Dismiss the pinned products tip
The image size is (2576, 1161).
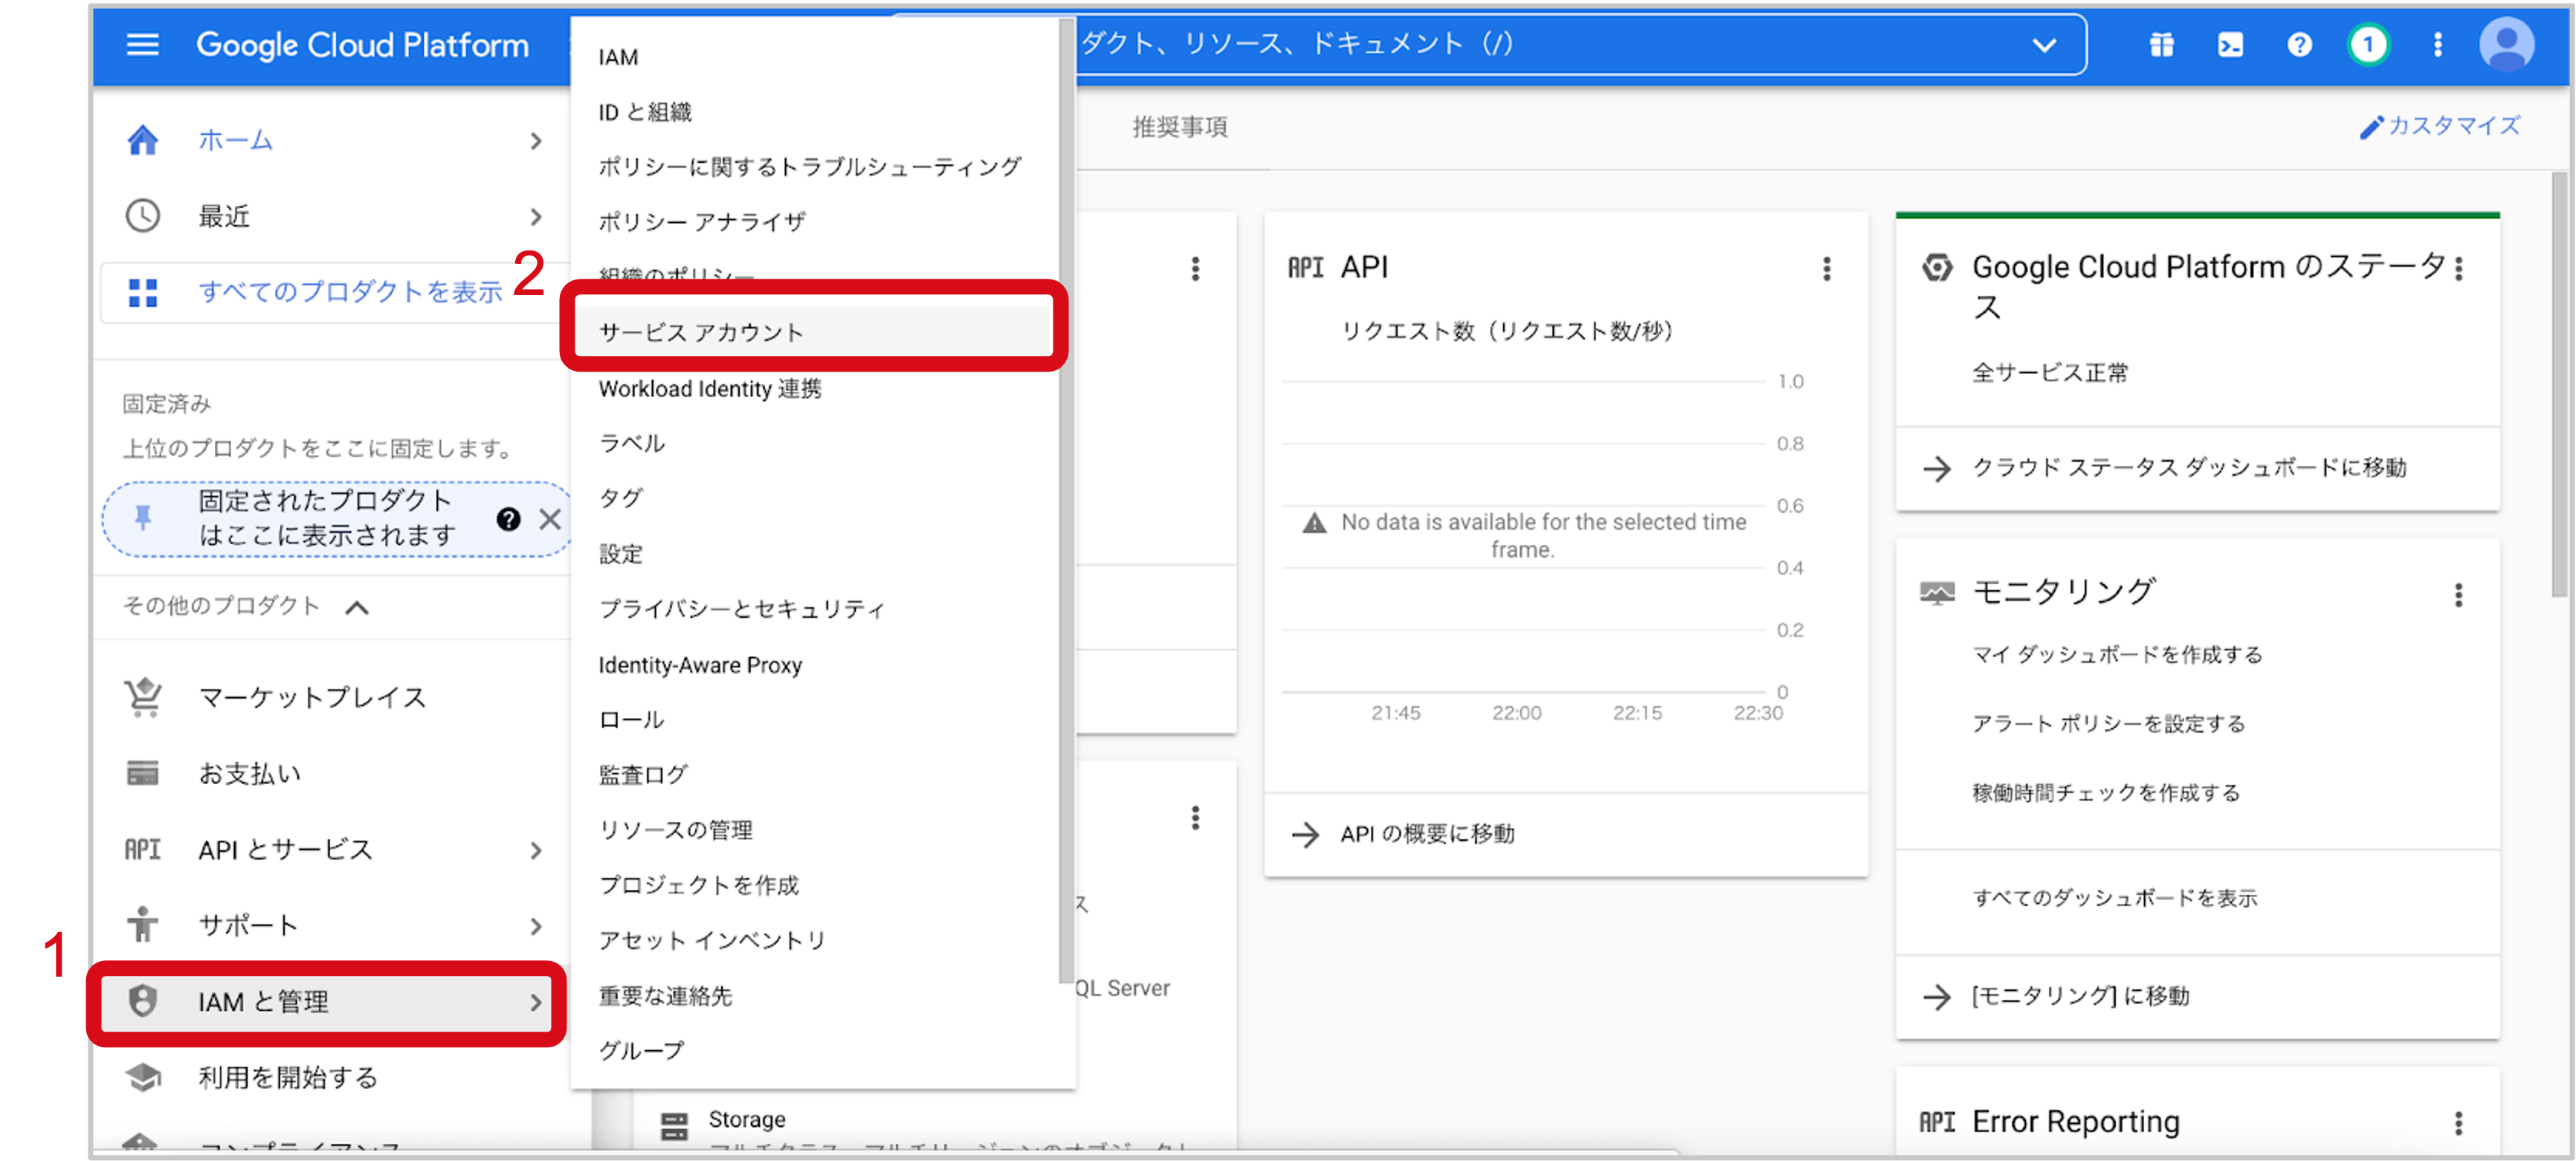tap(550, 519)
